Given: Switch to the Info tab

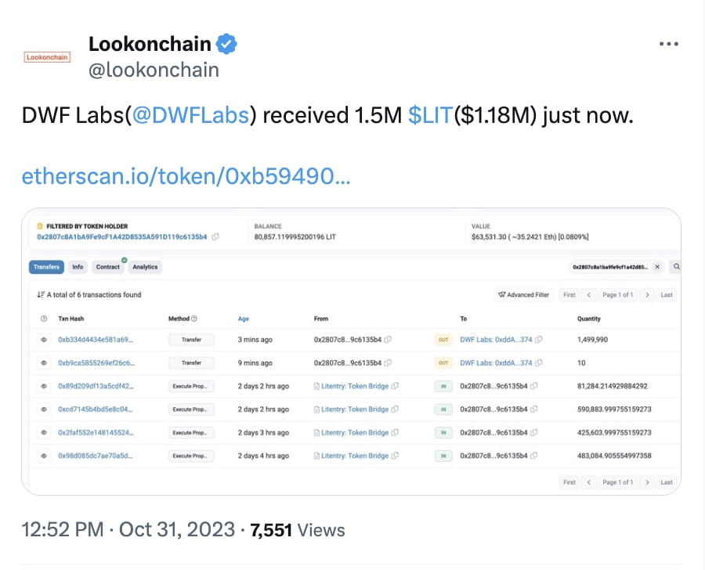Looking at the screenshot, I should pyautogui.click(x=78, y=267).
